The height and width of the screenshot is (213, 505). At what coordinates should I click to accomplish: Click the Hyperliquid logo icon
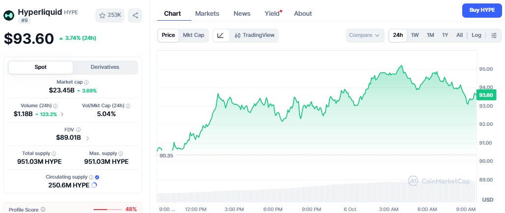coord(9,15)
